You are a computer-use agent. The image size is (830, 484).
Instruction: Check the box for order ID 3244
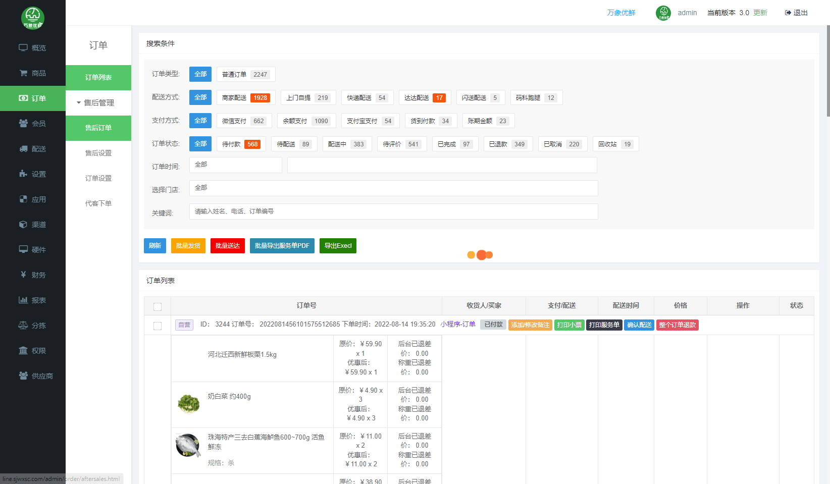point(158,326)
